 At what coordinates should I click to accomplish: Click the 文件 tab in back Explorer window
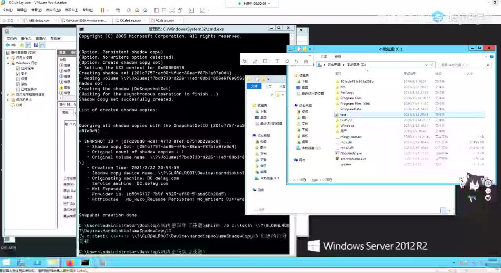tap(254, 86)
